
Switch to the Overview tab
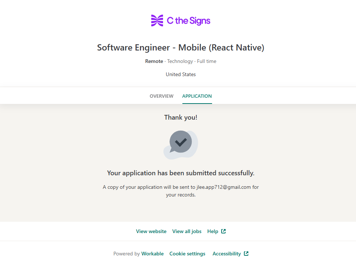(x=162, y=96)
